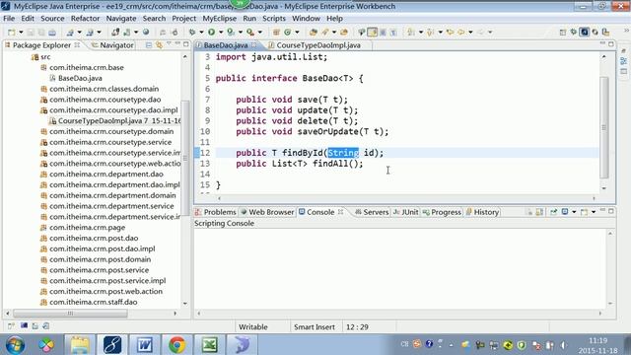Click the Back navigation arrow icon

460,33
